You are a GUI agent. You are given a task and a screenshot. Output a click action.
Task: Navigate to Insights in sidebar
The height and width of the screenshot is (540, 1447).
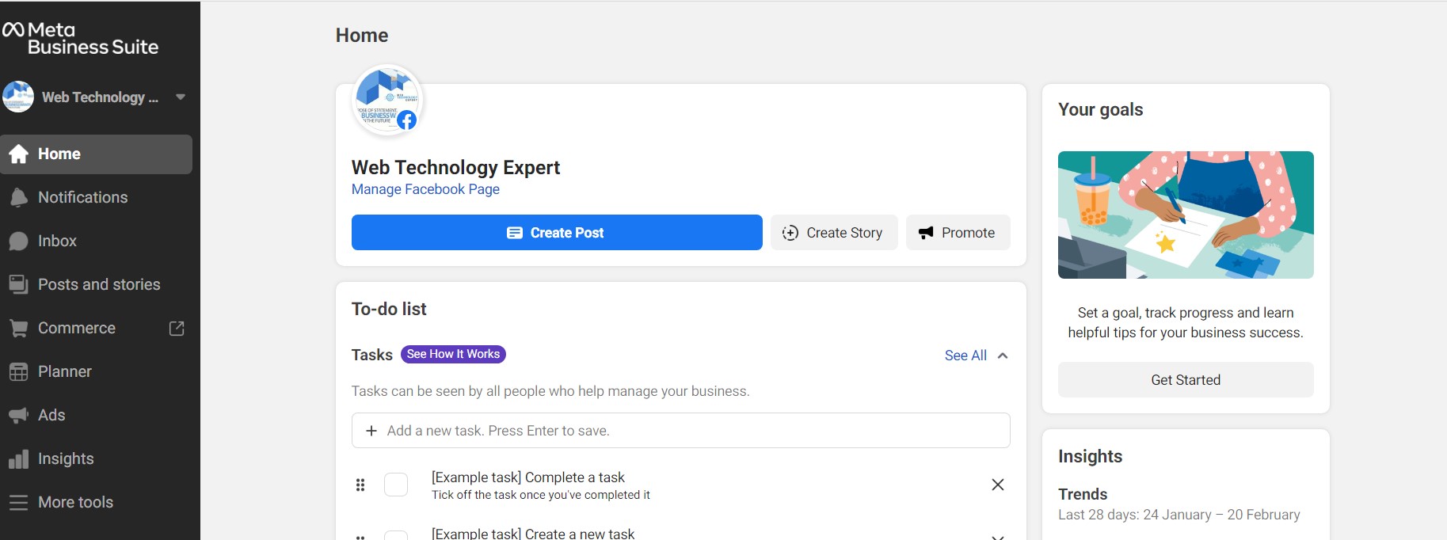pos(96,458)
